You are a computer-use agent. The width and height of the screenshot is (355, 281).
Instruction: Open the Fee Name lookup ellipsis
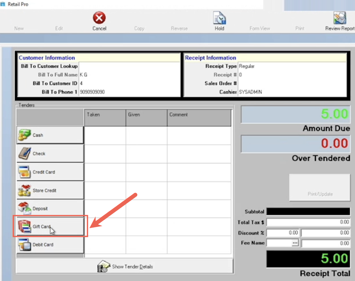pyautogui.click(x=295, y=243)
